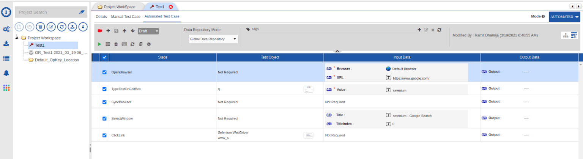
Task: Run the test with green play button
Action: click(x=99, y=44)
